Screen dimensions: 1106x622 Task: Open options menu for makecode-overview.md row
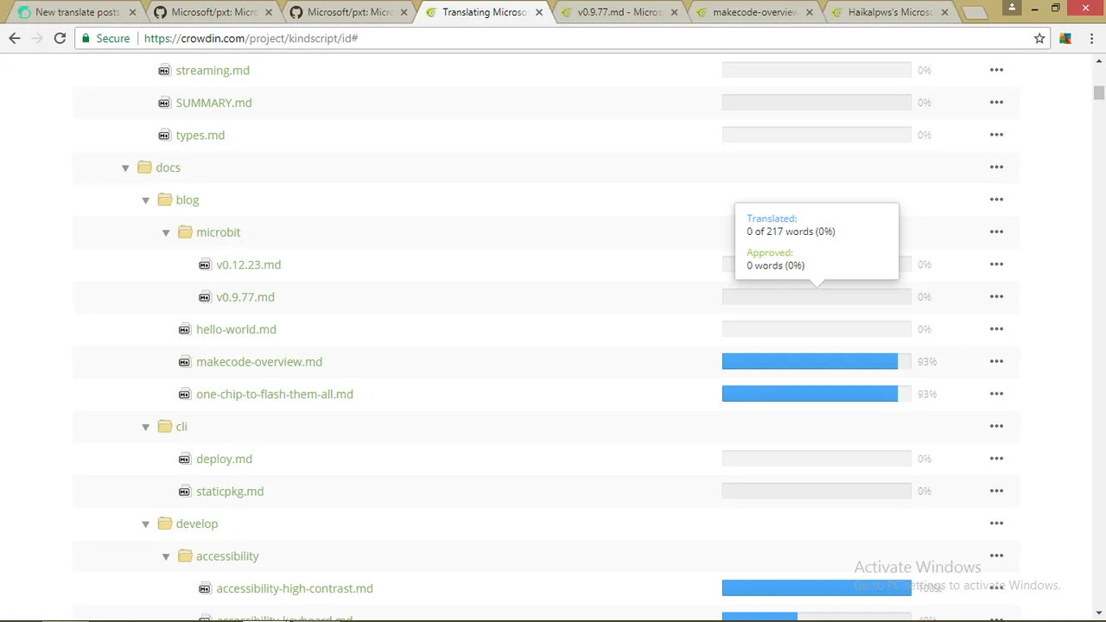point(996,361)
